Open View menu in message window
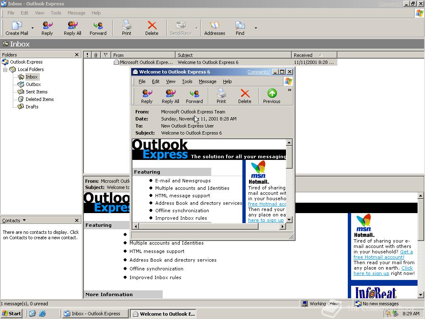This screenshot has height=319, width=425. coord(171,81)
